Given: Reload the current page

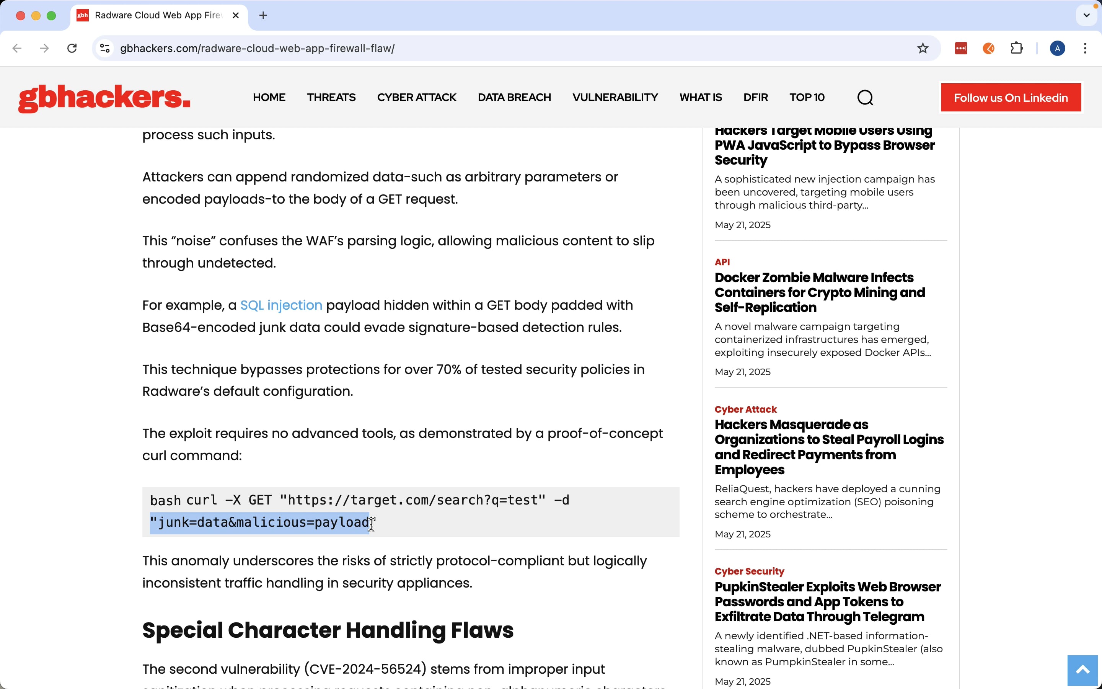Looking at the screenshot, I should pyautogui.click(x=72, y=48).
